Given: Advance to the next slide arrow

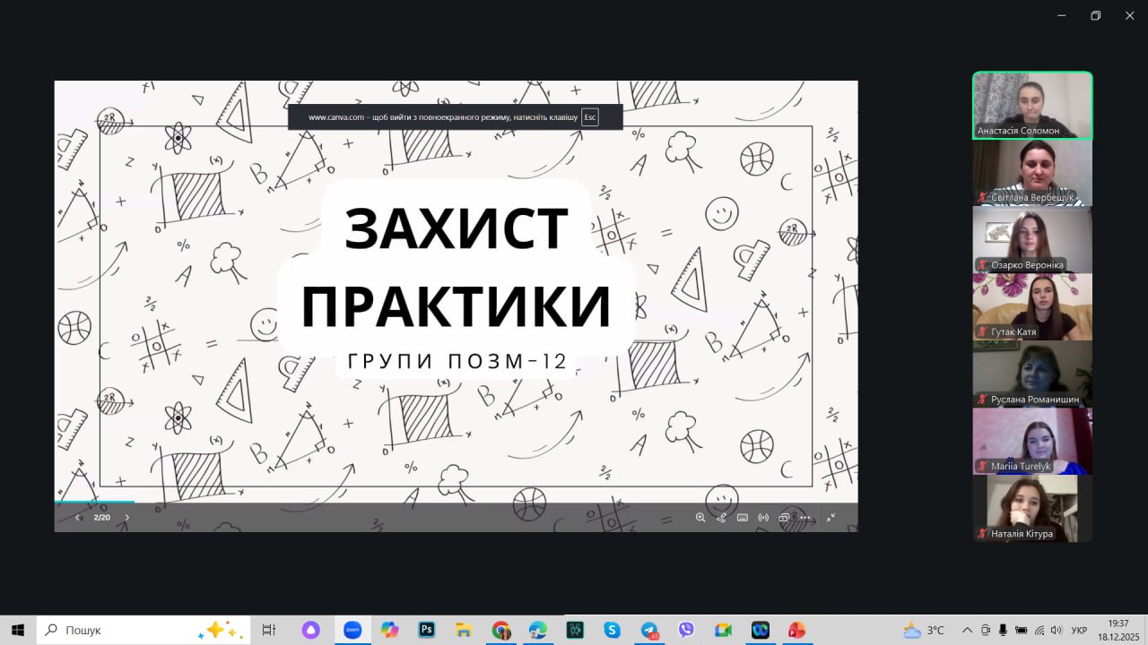Looking at the screenshot, I should [126, 518].
